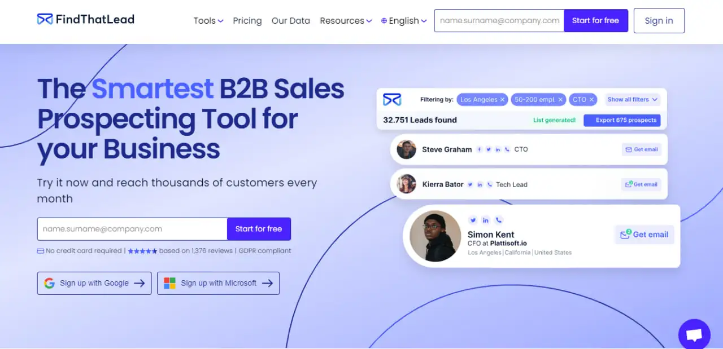
Task: Click the 32.751 Leads found text
Action: click(x=420, y=120)
